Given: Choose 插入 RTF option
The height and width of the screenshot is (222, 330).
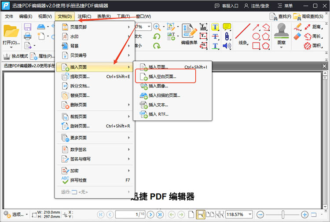Looking at the screenshot, I should click(172, 114).
